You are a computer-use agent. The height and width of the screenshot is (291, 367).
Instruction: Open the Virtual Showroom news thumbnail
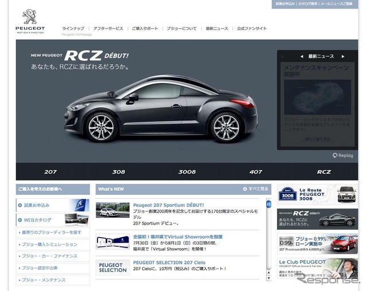click(x=112, y=241)
